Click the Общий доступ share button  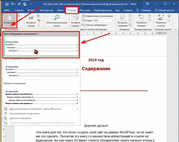click(164, 10)
